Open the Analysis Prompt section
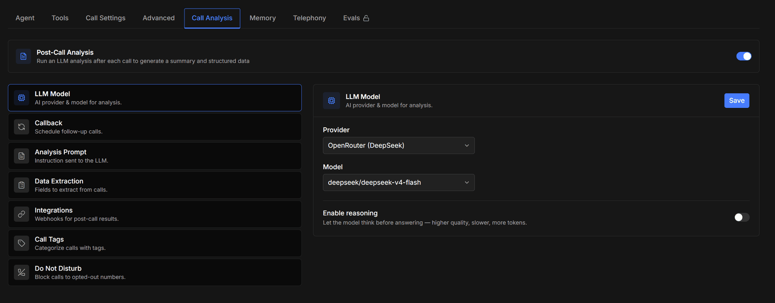This screenshot has width=775, height=303. click(155, 156)
